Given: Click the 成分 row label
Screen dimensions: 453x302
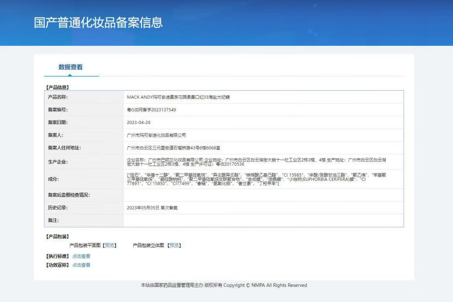Looking at the screenshot, I should tap(54, 179).
